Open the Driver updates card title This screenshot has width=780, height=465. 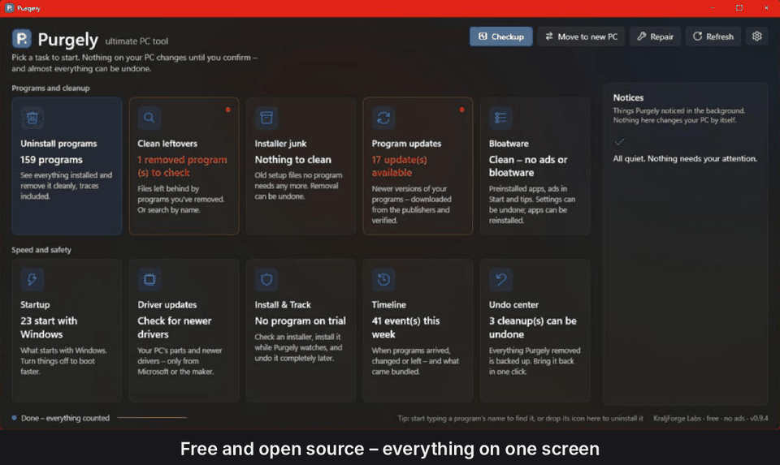point(167,304)
